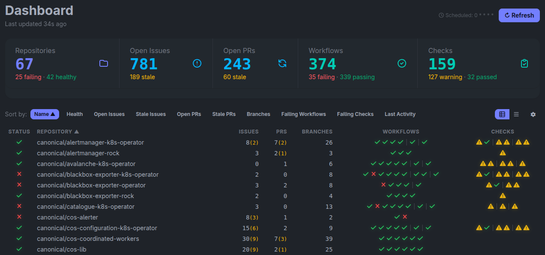Click the alert circle icon in Open Issues card
545x255 pixels.
197,64
